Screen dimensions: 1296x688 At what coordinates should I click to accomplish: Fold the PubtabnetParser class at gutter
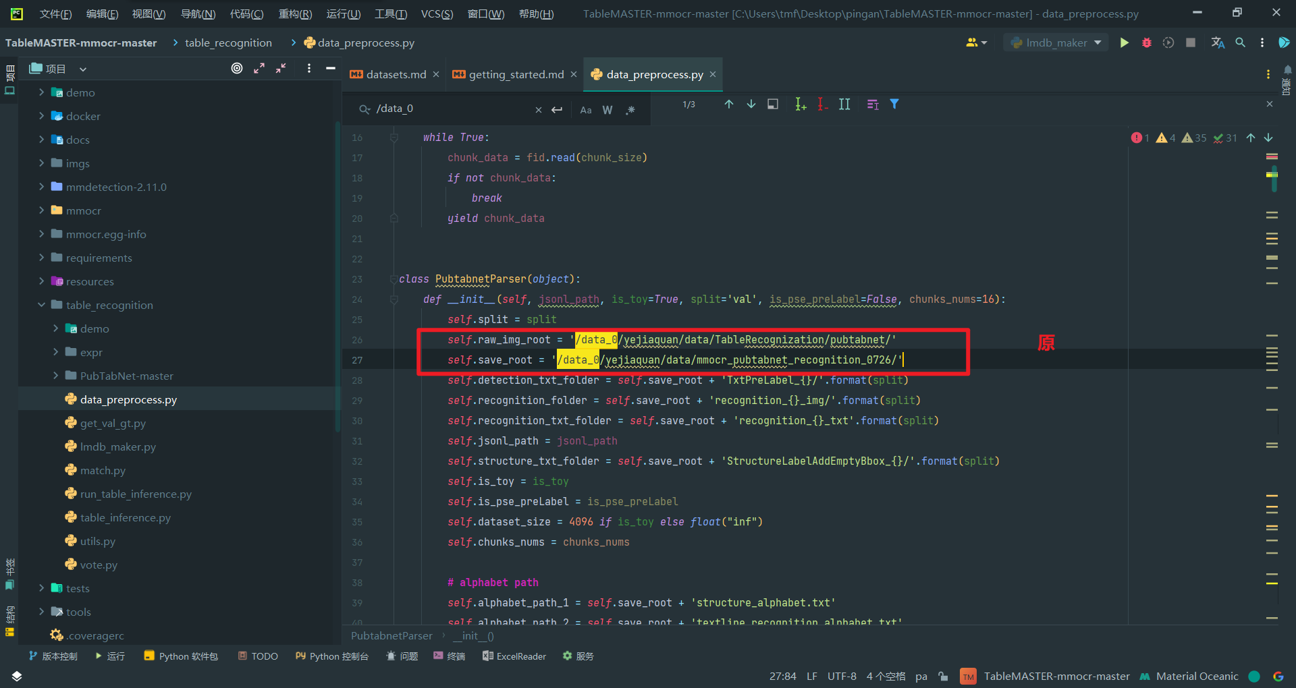tap(394, 279)
